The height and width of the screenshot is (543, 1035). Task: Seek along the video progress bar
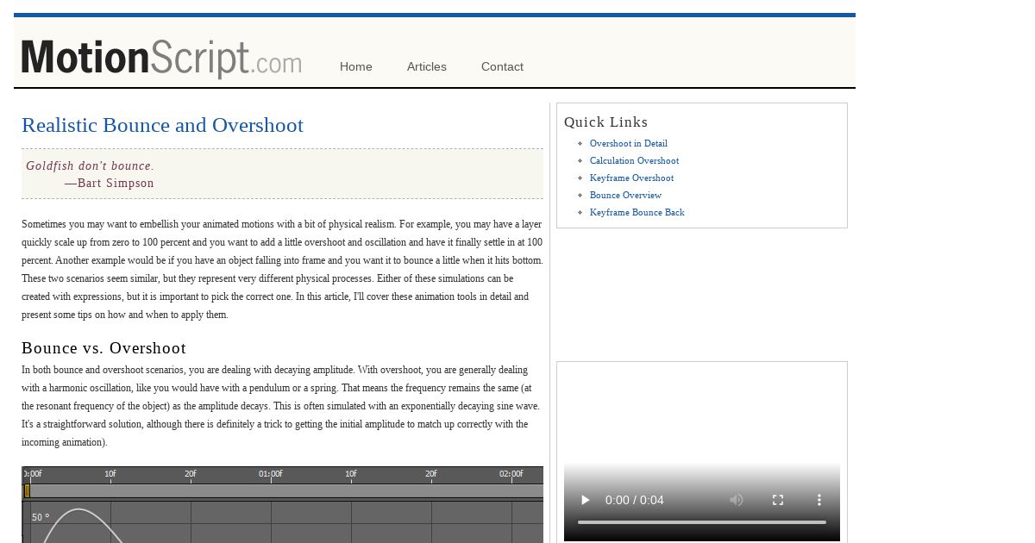[x=702, y=522]
